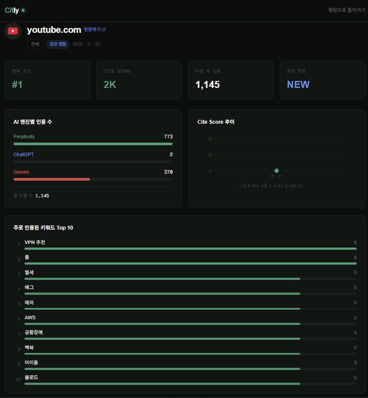
Task: Click the Gemini count 370
Action: point(168,172)
